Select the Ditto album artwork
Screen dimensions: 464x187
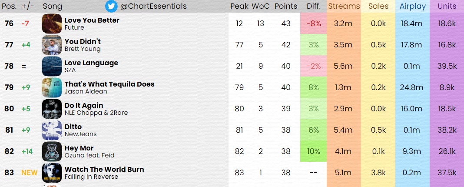point(52,130)
